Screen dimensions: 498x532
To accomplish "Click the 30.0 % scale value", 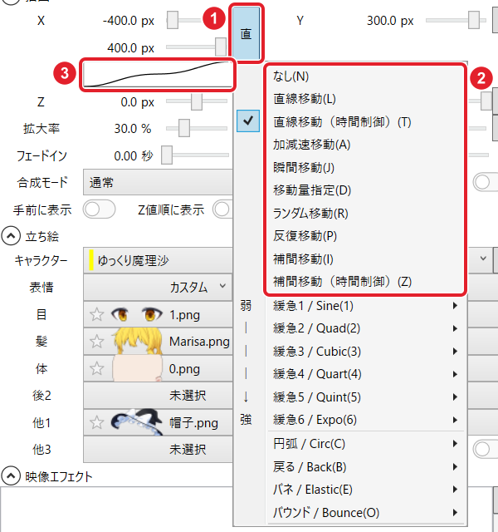I will coord(133,129).
